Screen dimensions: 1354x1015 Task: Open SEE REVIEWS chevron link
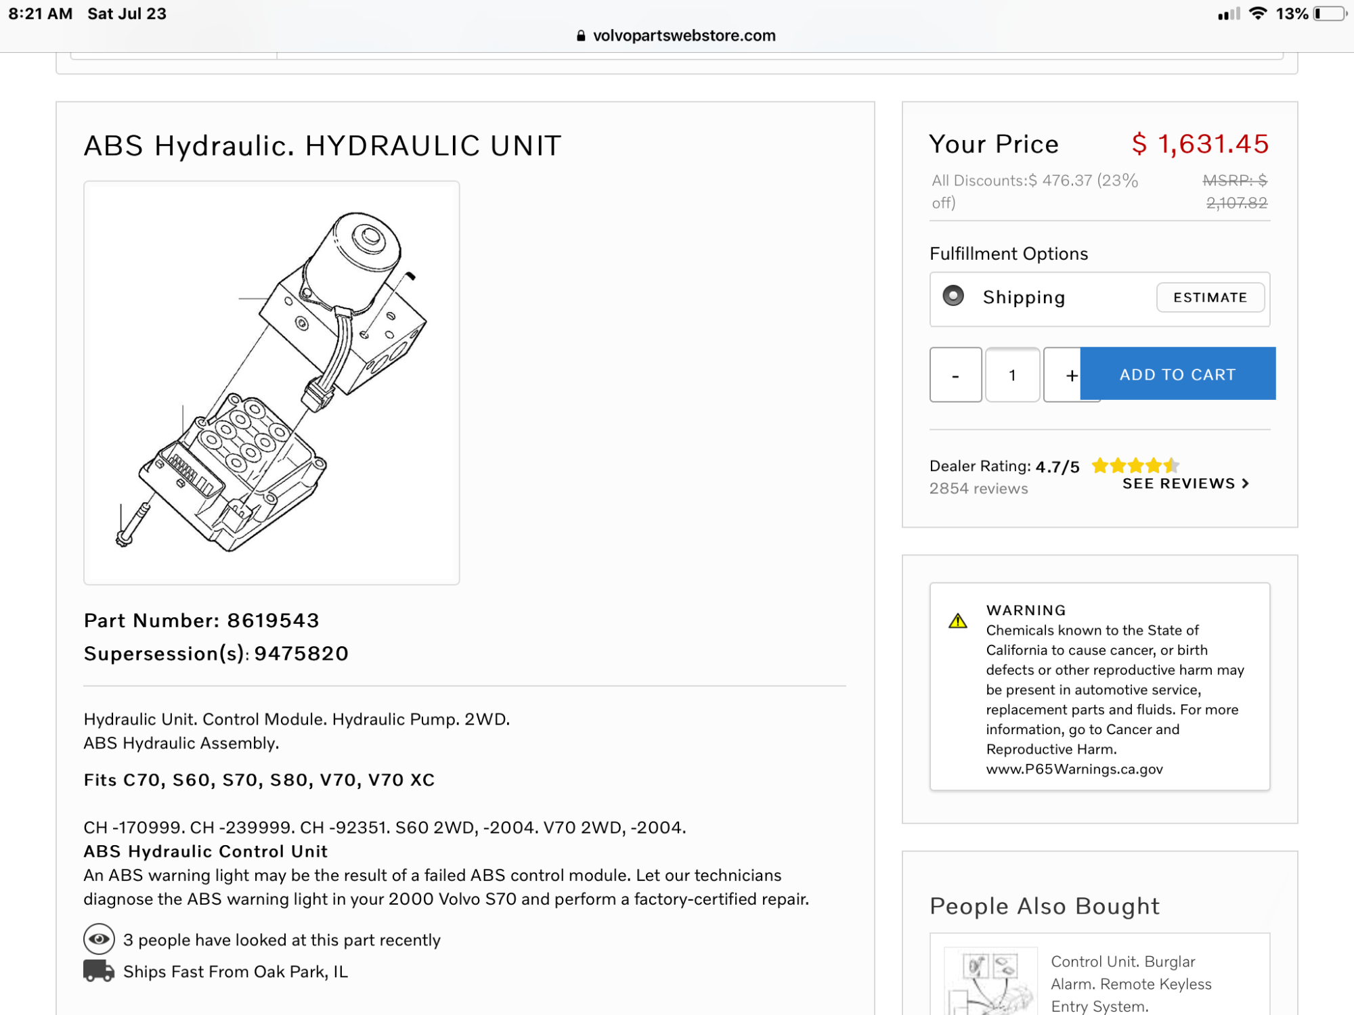1185,483
